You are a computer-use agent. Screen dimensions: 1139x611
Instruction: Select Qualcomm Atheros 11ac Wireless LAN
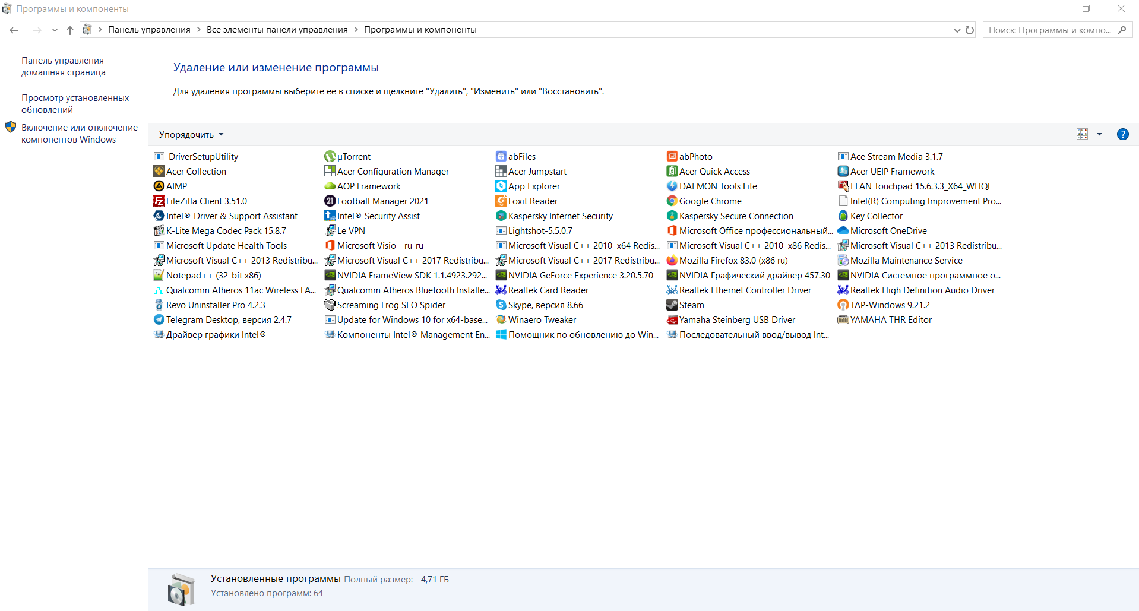235,290
